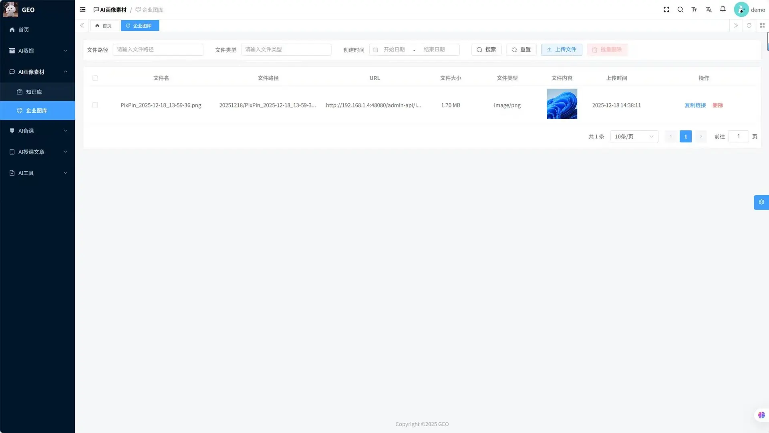Pick the 开始日期 start date

point(394,50)
